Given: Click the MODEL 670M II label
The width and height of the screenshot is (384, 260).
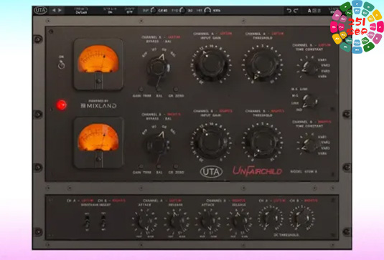Looking at the screenshot, I should tap(304, 171).
